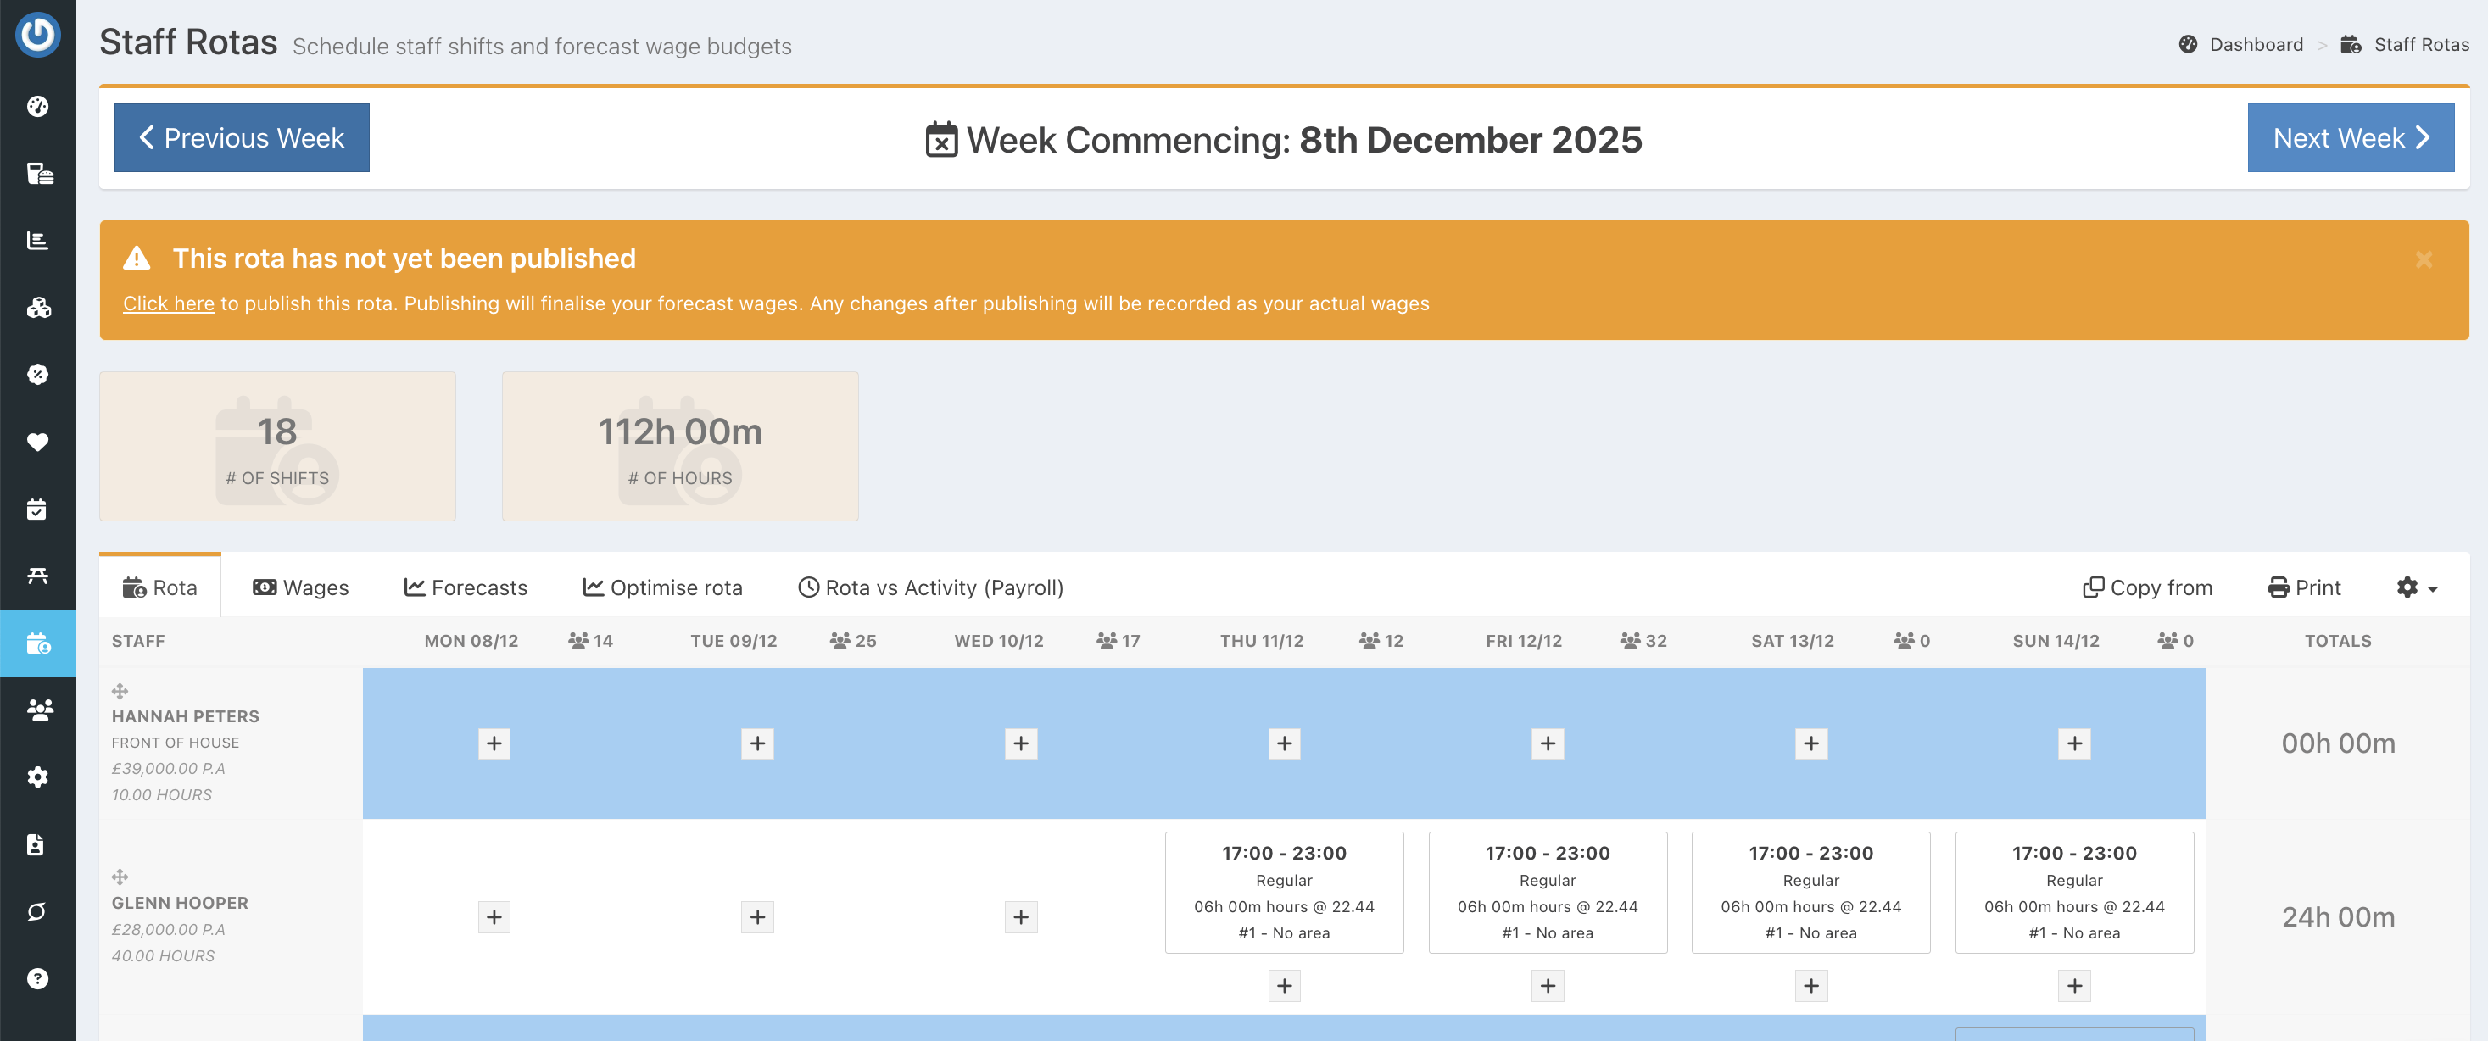Viewport: 2488px width, 1041px height.
Task: Dismiss the unpublished rota warning banner
Action: [x=2423, y=259]
